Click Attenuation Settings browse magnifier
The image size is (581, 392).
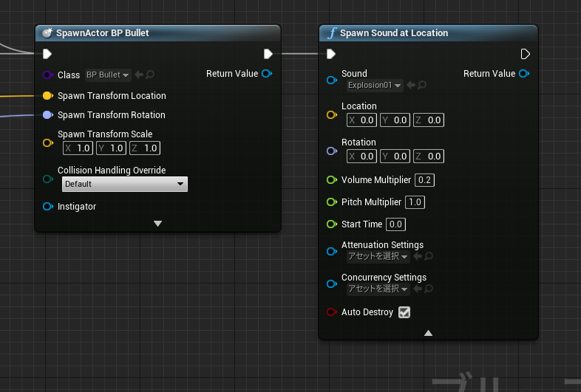pos(429,256)
